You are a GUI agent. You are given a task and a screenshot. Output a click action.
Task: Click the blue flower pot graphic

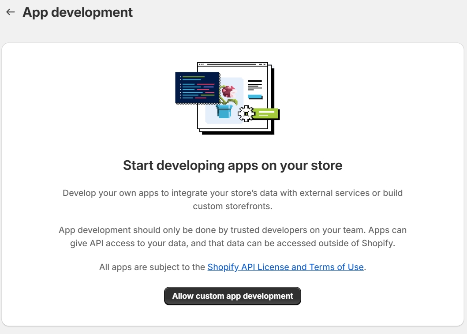coord(224,111)
